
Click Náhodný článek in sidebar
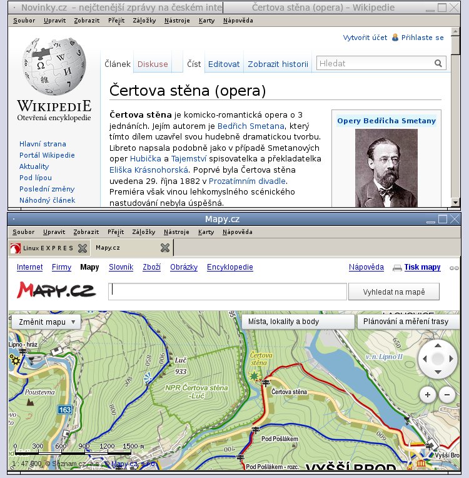pyautogui.click(x=48, y=200)
